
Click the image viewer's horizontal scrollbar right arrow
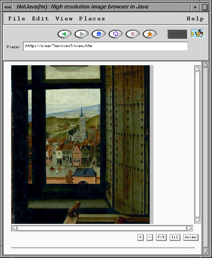pos(190,228)
